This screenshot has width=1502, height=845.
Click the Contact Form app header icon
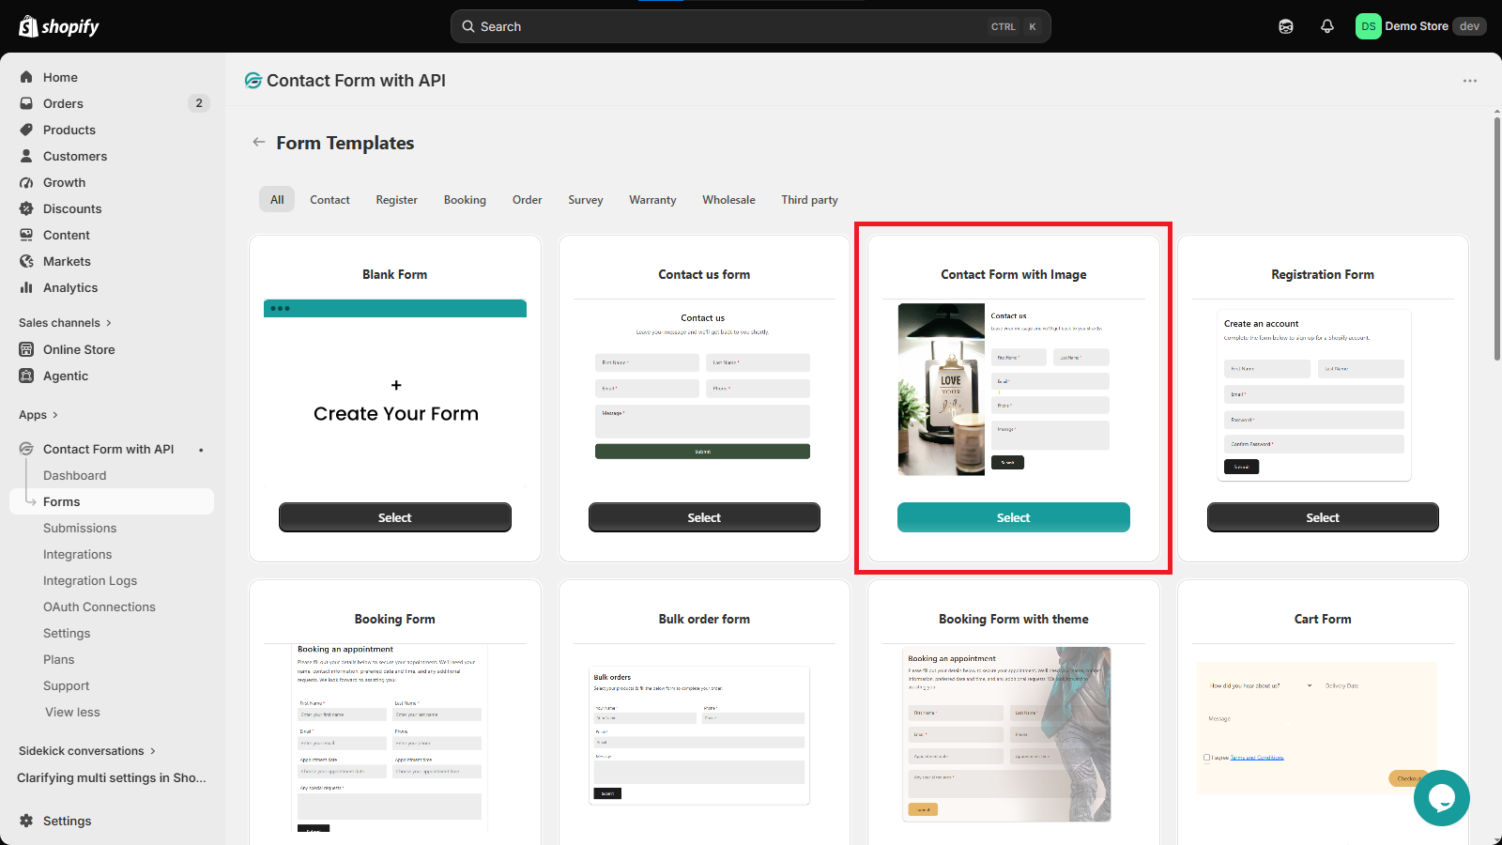pyautogui.click(x=253, y=81)
